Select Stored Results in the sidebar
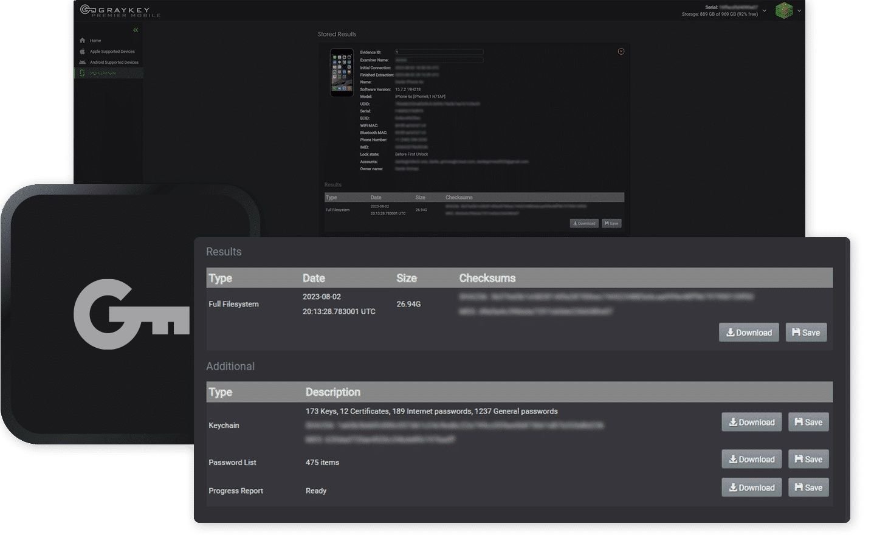The width and height of the screenshot is (874, 535). pyautogui.click(x=103, y=73)
